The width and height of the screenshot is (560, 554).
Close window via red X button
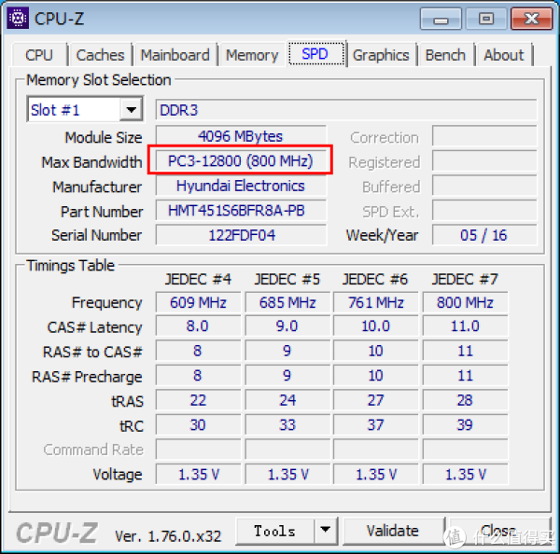coord(532,19)
